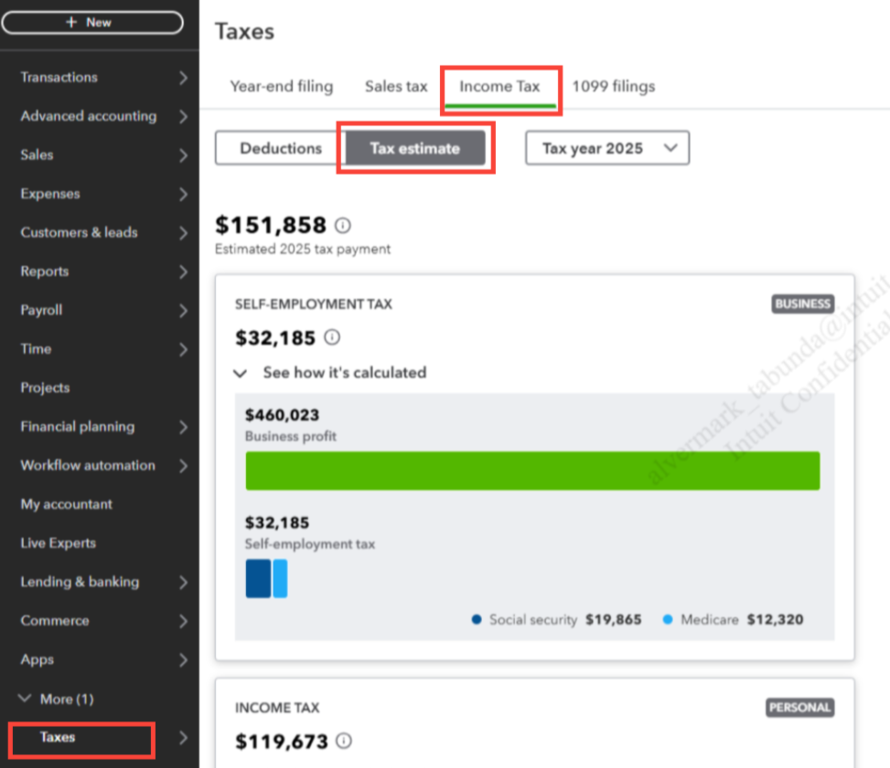Expand the Workflow automation chevron

[183, 465]
